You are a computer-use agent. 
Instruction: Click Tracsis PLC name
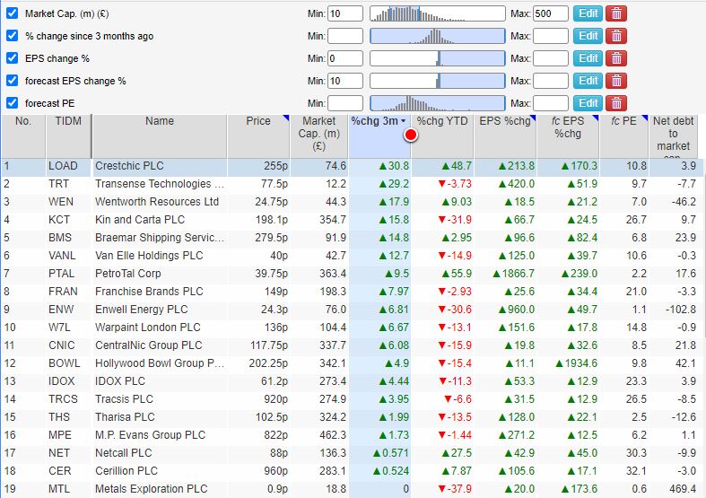pyautogui.click(x=124, y=399)
